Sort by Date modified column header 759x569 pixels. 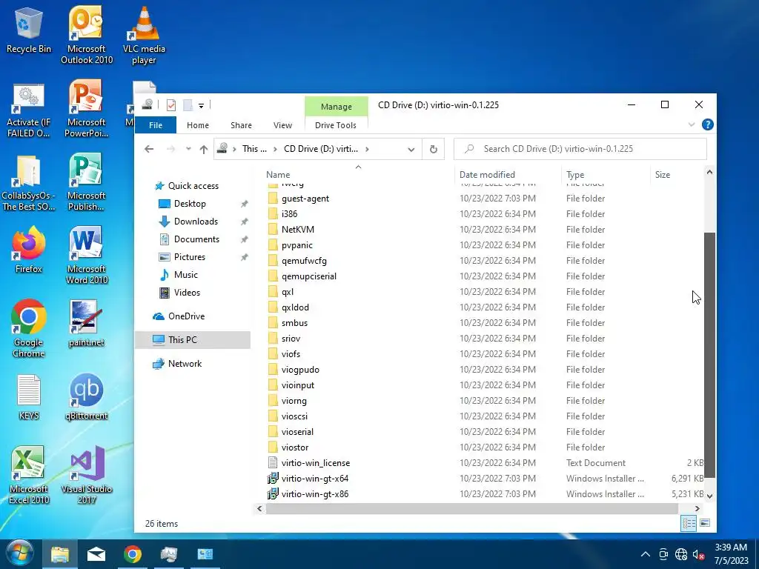[508, 175]
